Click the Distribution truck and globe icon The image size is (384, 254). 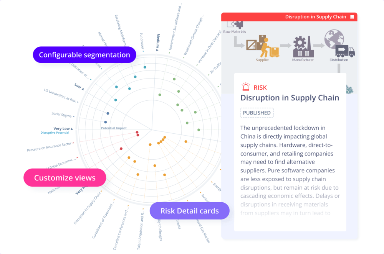339,44
